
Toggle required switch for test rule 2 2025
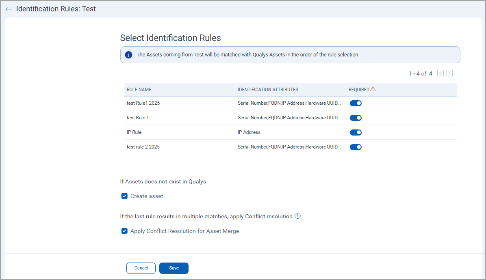tap(356, 147)
